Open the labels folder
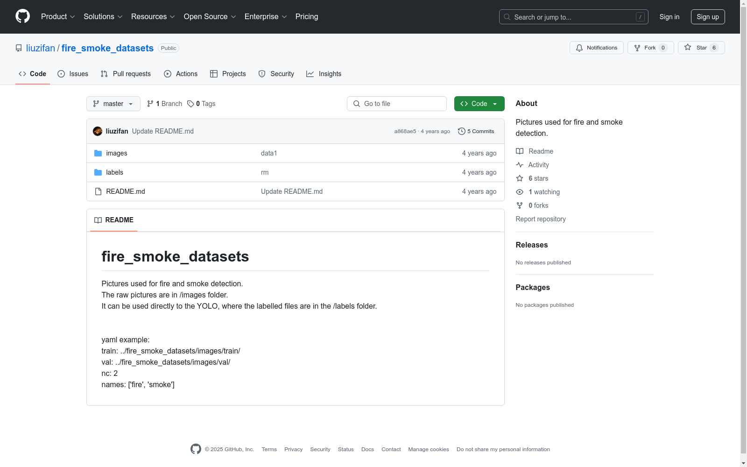This screenshot has height=467, width=747. 115,172
